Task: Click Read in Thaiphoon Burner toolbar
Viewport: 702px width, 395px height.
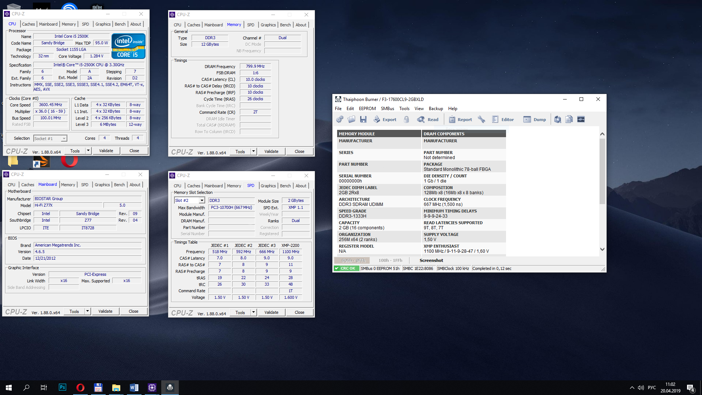Action: point(428,119)
